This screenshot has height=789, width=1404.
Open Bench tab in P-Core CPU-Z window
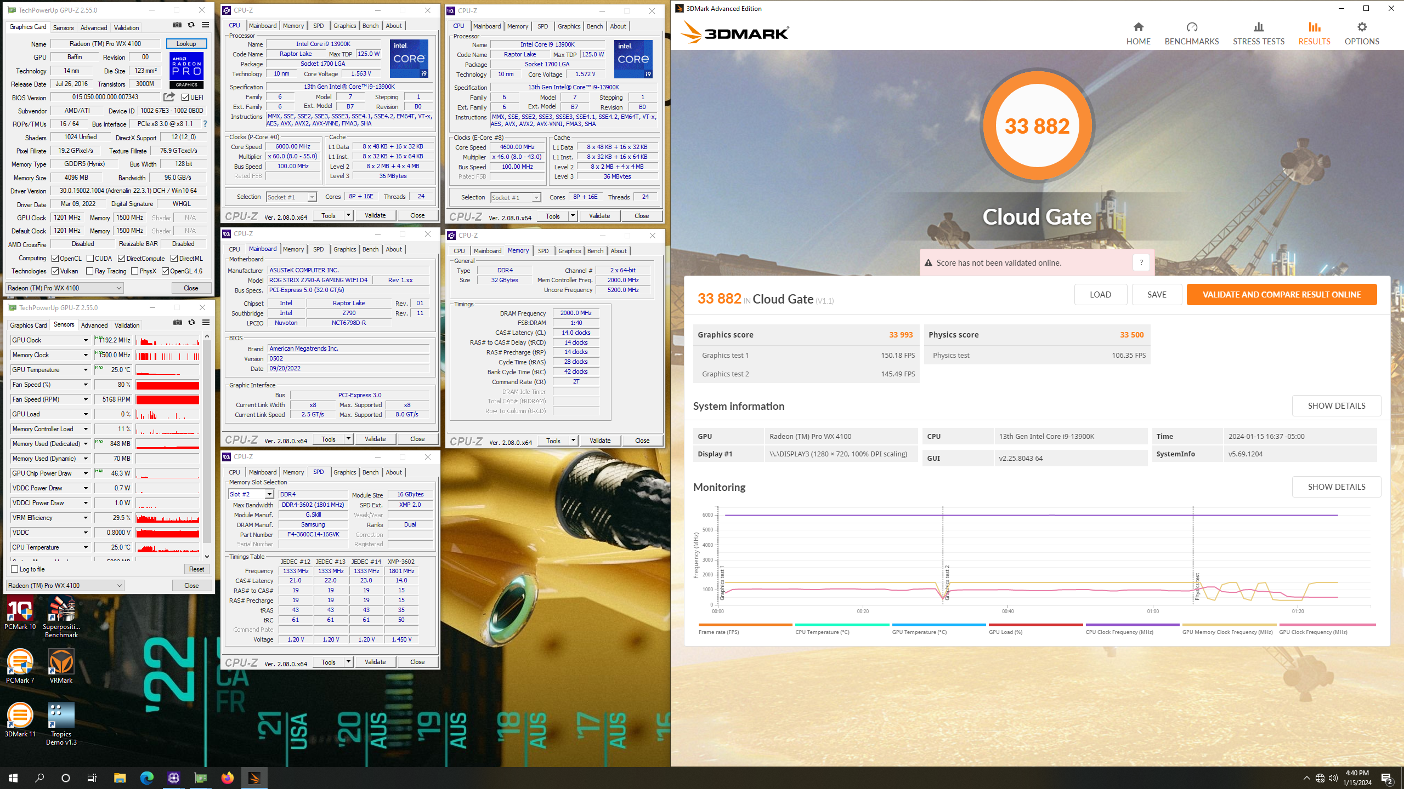coord(370,26)
